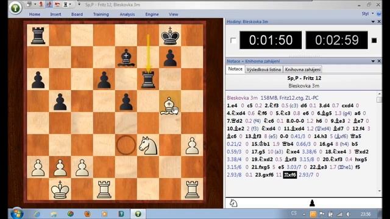The height and width of the screenshot is (219, 390).
Task: Click the black rook quick-access icon
Action: tap(65, 4)
